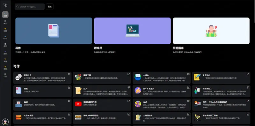
Task: Click the 诗人 card title
Action: (x=85, y=89)
